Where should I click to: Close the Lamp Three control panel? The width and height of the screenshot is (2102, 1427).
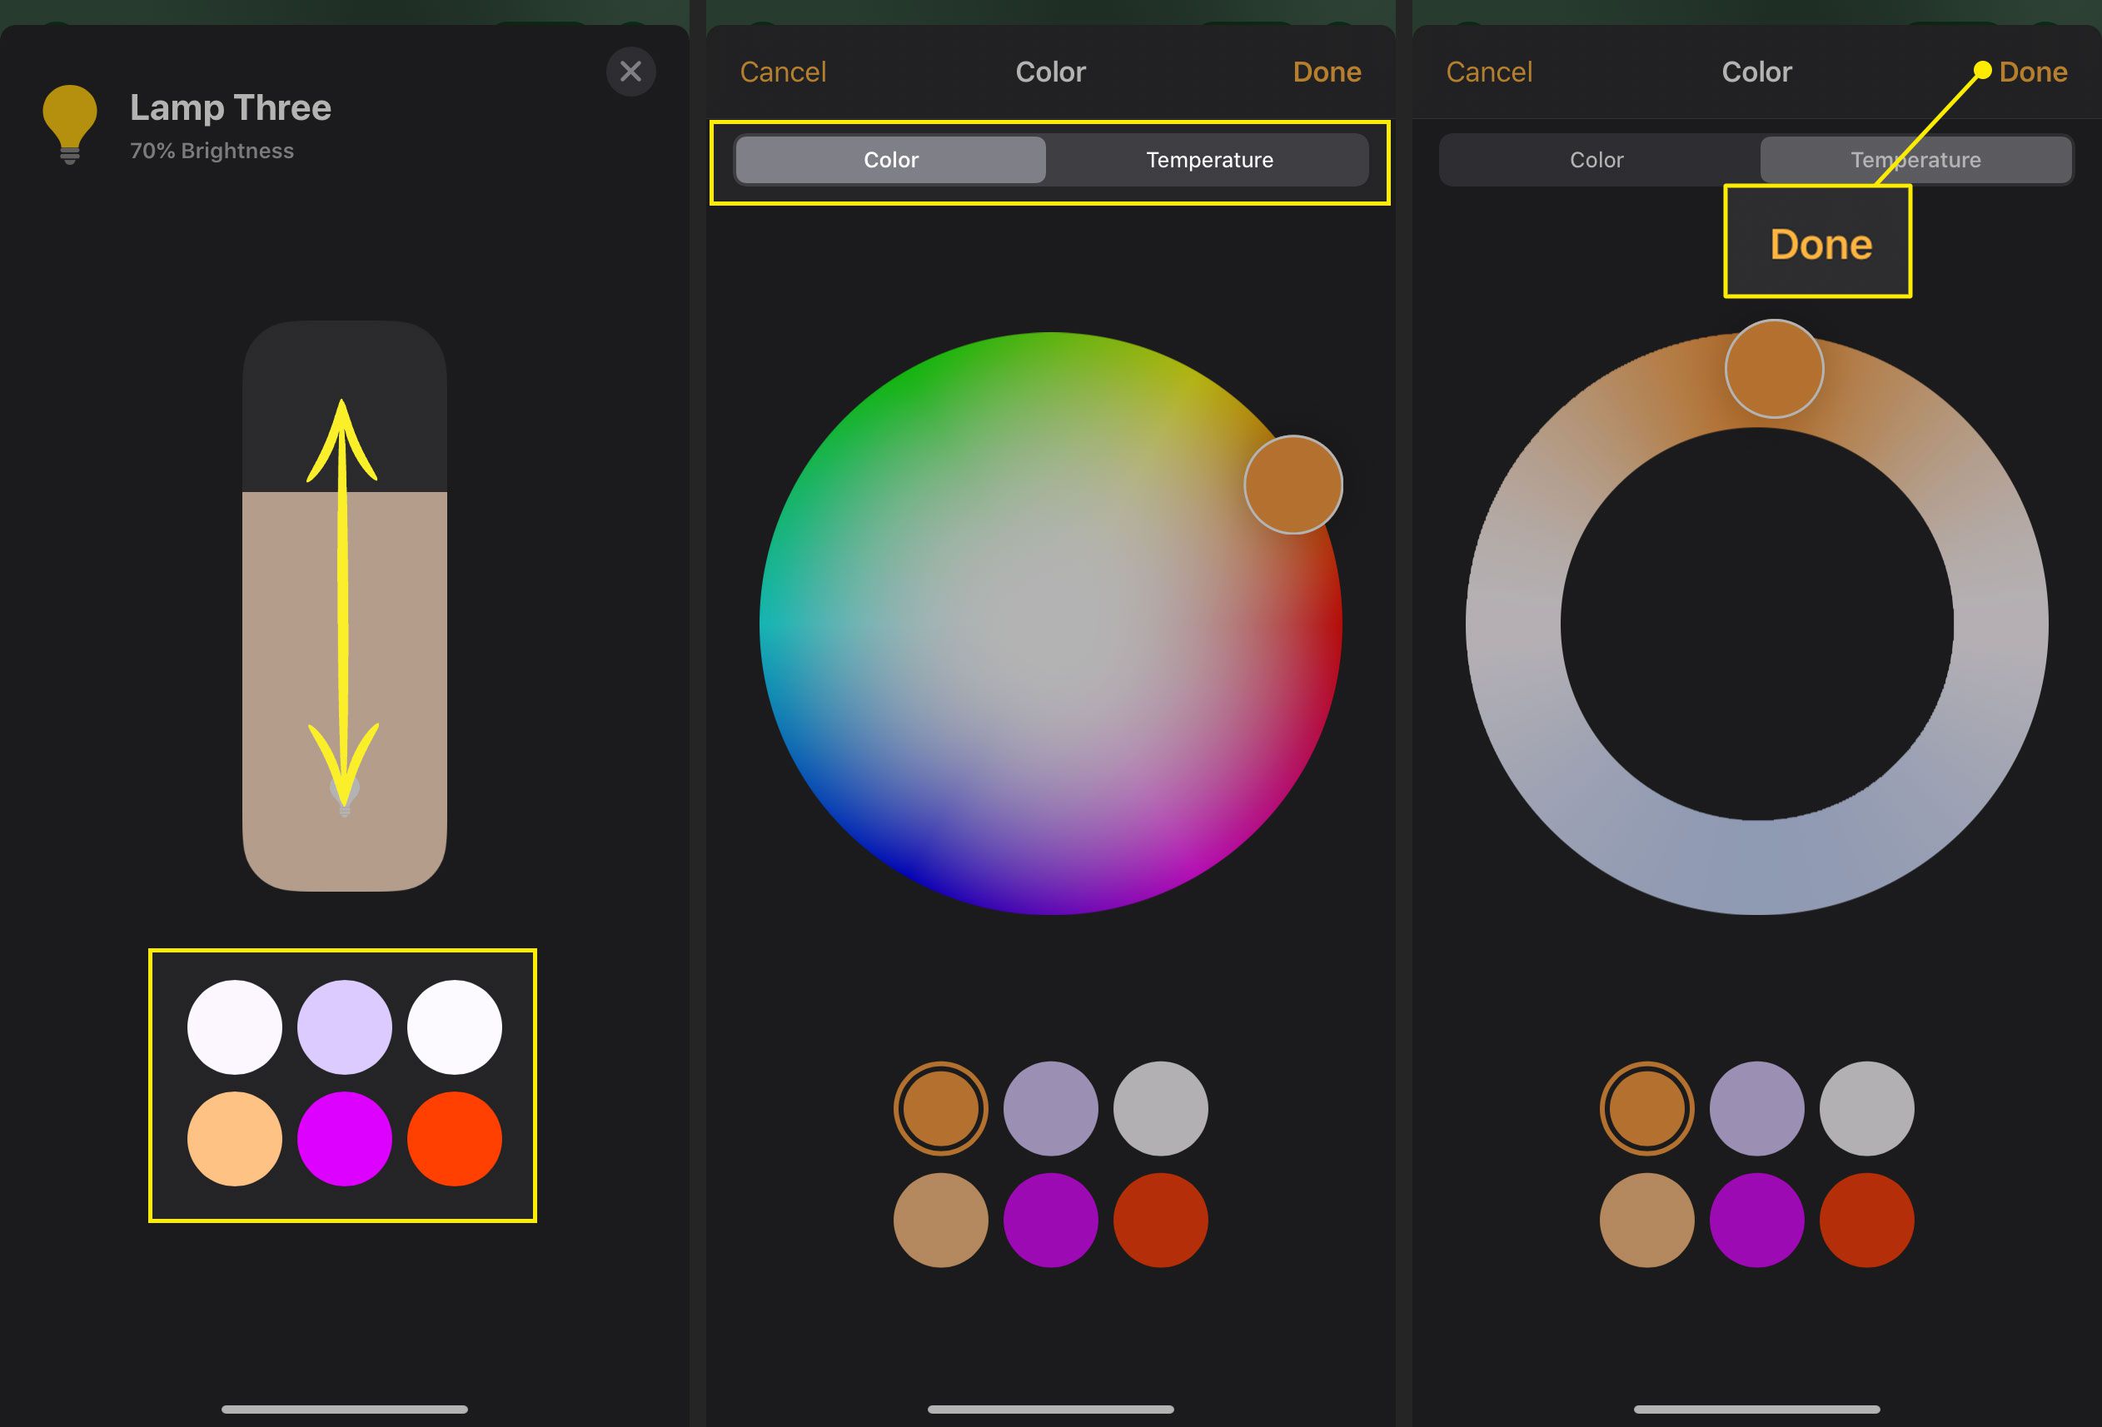pyautogui.click(x=630, y=72)
